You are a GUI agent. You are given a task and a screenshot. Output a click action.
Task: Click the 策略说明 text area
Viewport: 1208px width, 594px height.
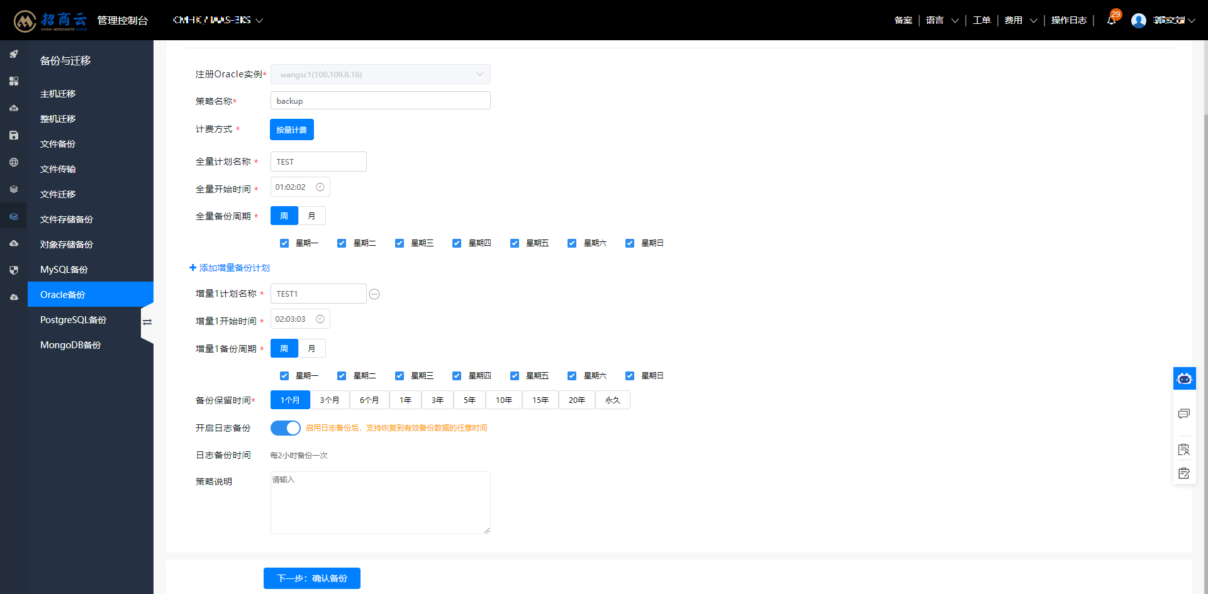[381, 503]
